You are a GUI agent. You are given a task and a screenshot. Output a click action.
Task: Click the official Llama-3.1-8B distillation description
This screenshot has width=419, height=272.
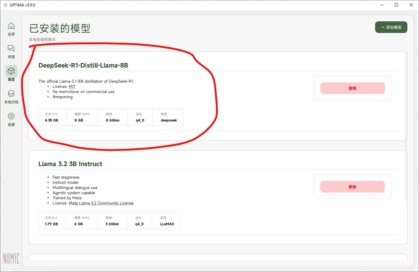(x=86, y=81)
